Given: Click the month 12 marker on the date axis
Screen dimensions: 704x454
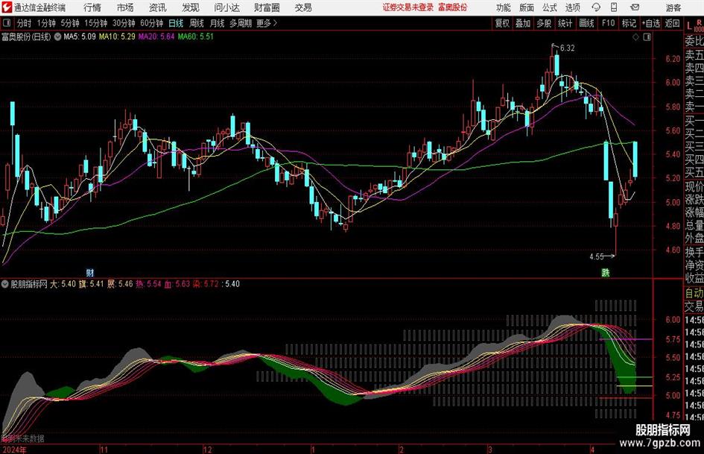Looking at the screenshot, I should tap(207, 450).
